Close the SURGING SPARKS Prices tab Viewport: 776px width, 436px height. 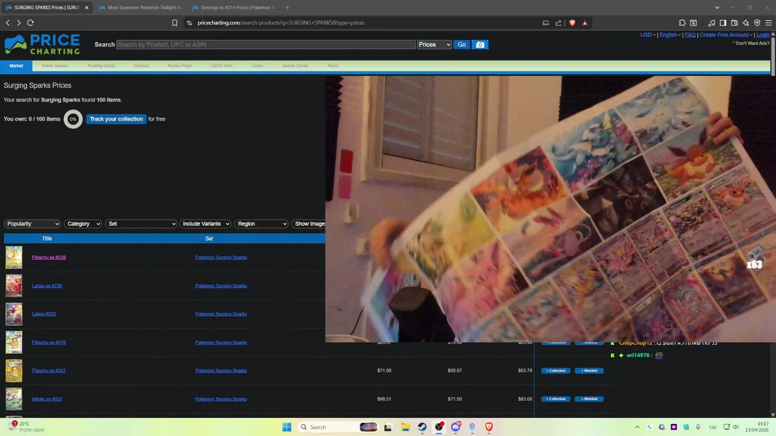click(x=87, y=8)
